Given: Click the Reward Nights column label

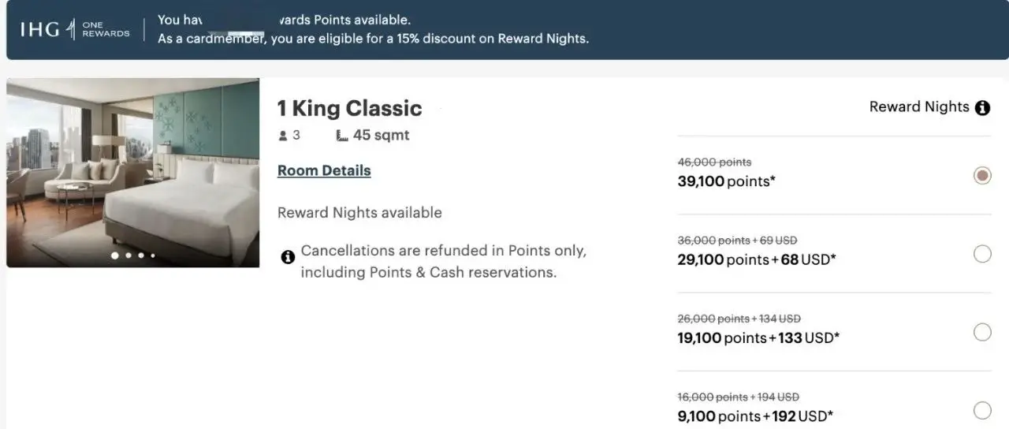Looking at the screenshot, I should [918, 107].
